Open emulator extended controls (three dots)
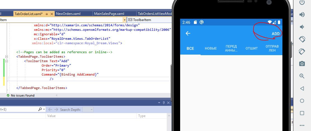311x131 pixels. click(x=302, y=125)
